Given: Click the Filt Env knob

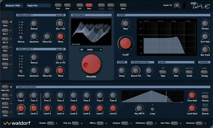Looking at the screenshot, I should click(205, 23).
